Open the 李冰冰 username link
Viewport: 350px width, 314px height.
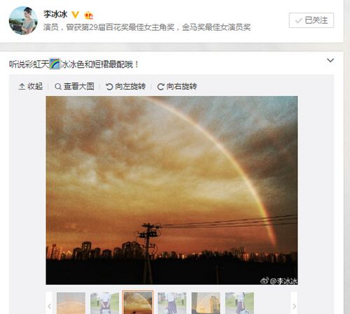click(x=55, y=15)
